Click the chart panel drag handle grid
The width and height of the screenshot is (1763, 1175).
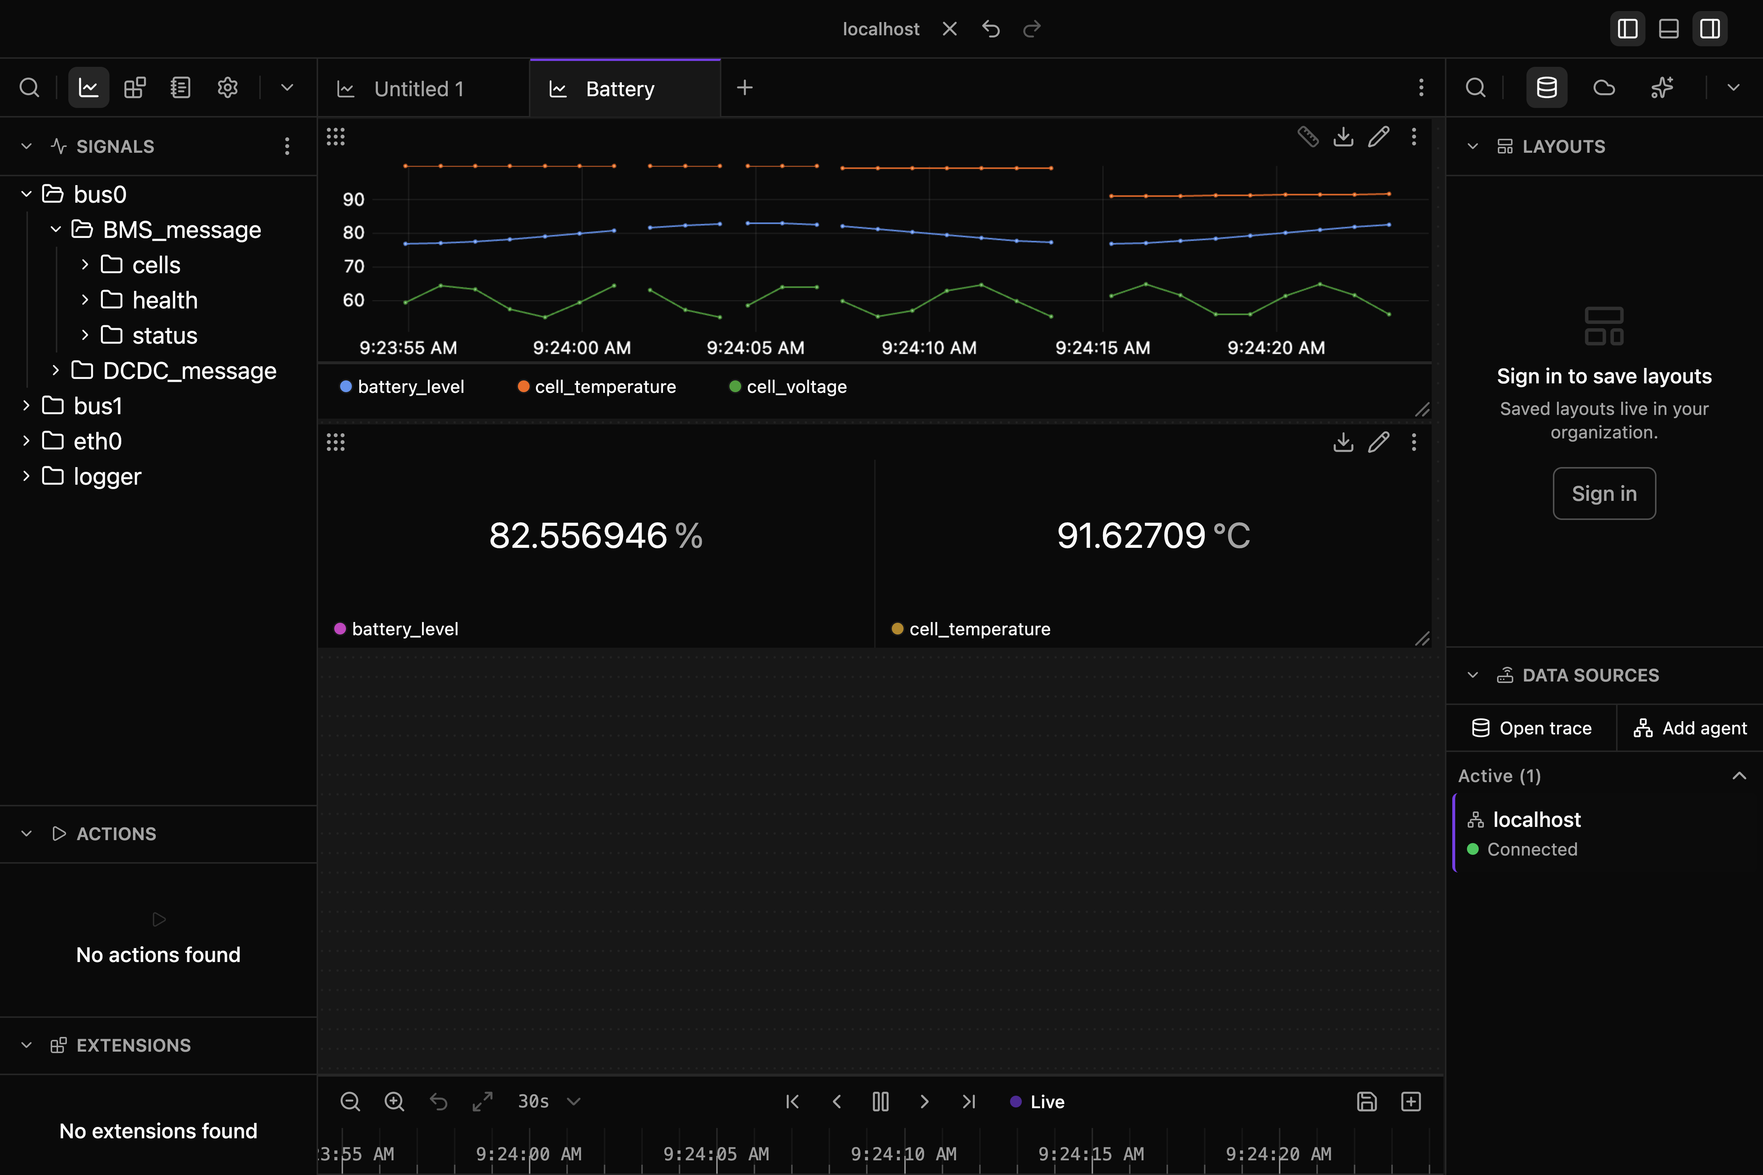(x=336, y=136)
